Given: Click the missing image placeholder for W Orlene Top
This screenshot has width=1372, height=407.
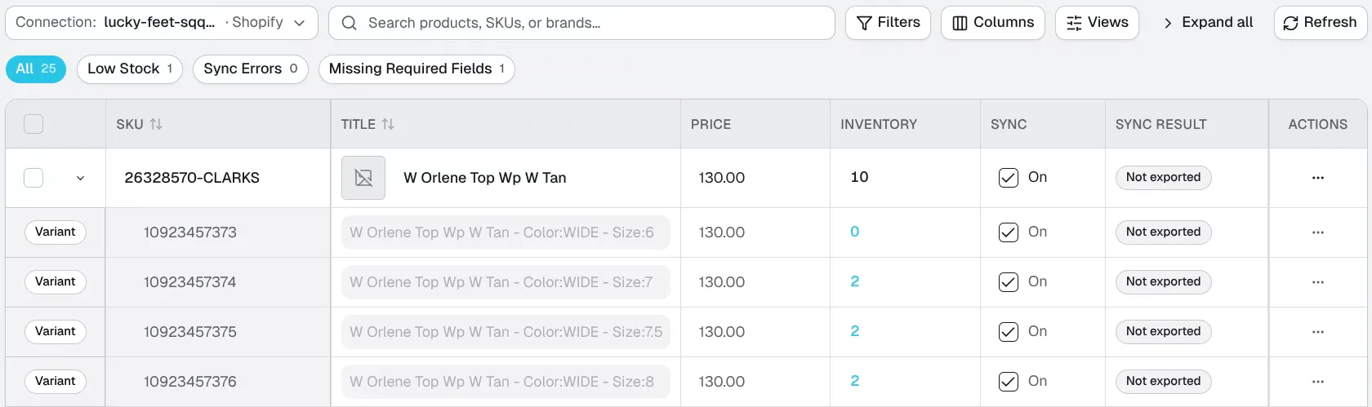Looking at the screenshot, I should click(x=363, y=178).
